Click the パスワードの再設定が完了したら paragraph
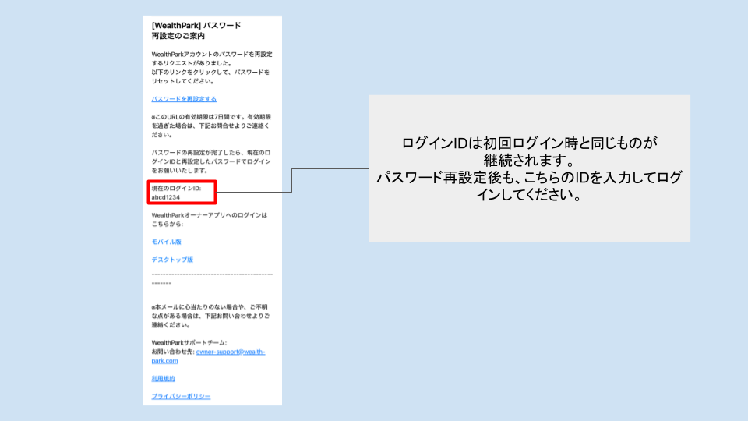Viewport: 748px width, 421px height. point(211,159)
